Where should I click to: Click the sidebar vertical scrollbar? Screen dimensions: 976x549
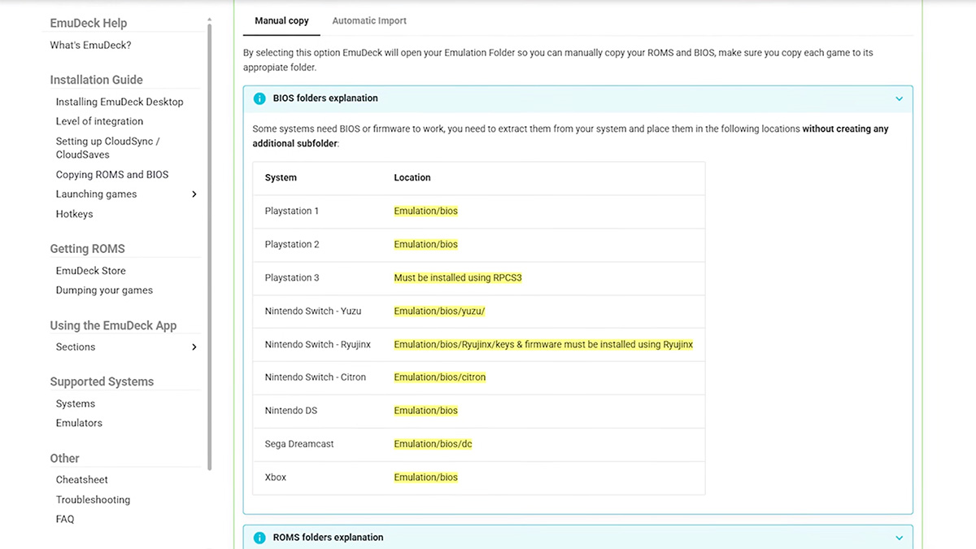tap(210, 244)
